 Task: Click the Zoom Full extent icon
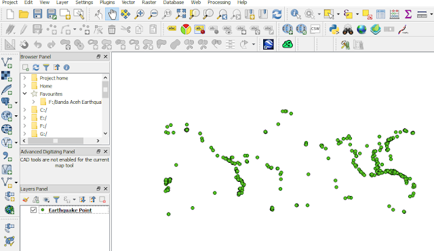(181, 14)
